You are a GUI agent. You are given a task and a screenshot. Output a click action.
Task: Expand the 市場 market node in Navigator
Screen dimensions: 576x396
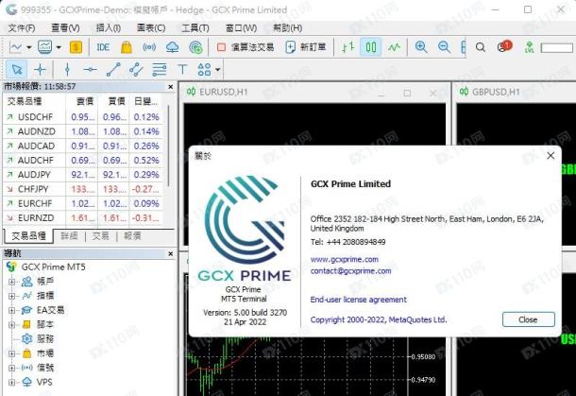coord(11,353)
